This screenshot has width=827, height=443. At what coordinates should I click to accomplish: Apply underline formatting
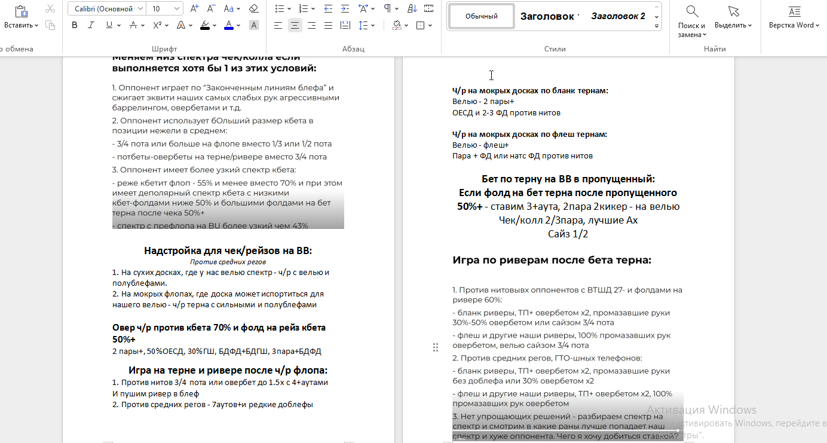tap(109, 25)
